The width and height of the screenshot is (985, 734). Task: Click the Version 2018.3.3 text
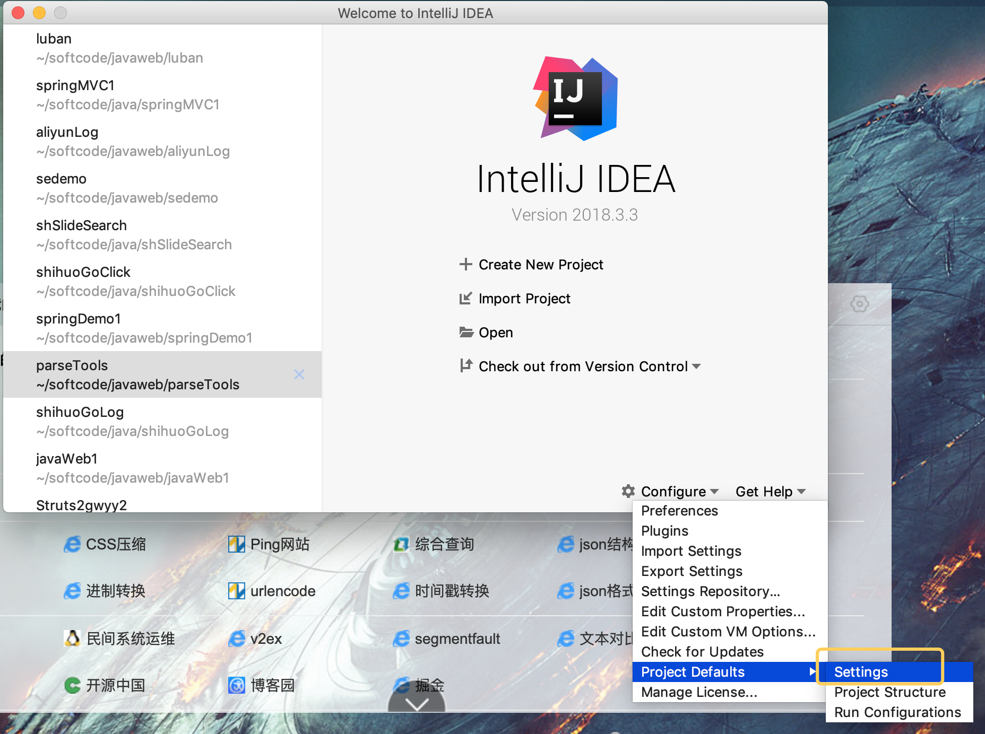click(575, 215)
